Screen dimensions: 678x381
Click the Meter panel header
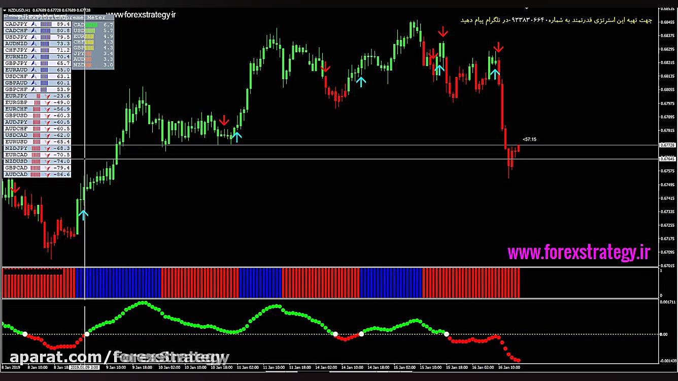[x=96, y=17]
